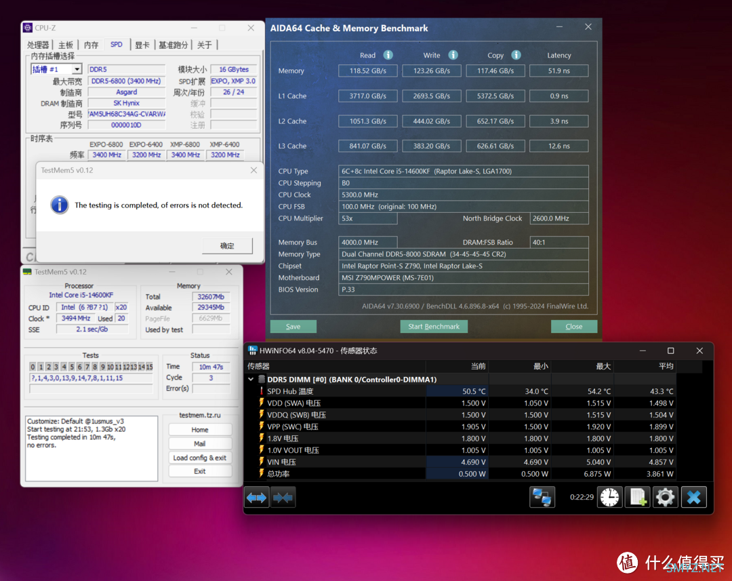
Task: Click the HWiNFO64 title bar app icon
Action: 253,350
